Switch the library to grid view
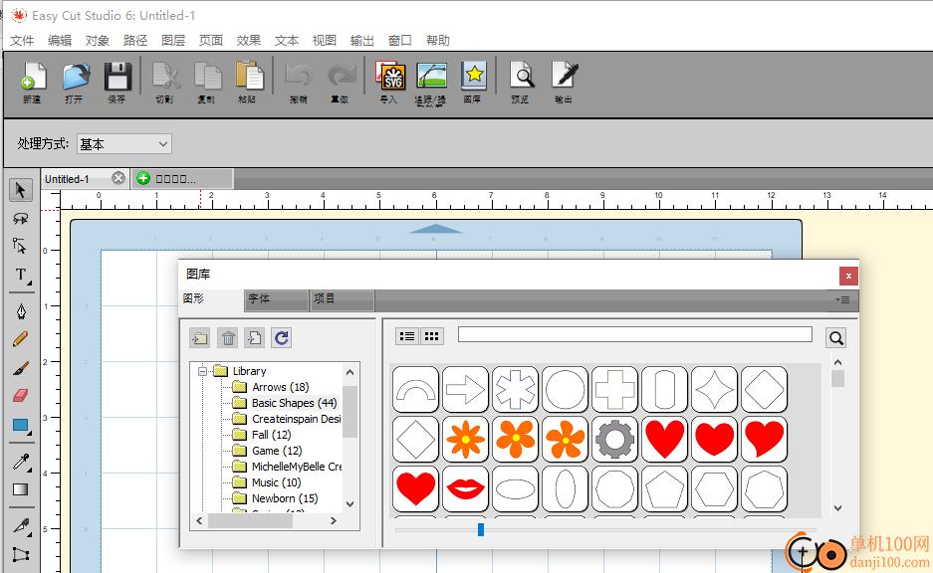The width and height of the screenshot is (933, 573). pos(432,336)
